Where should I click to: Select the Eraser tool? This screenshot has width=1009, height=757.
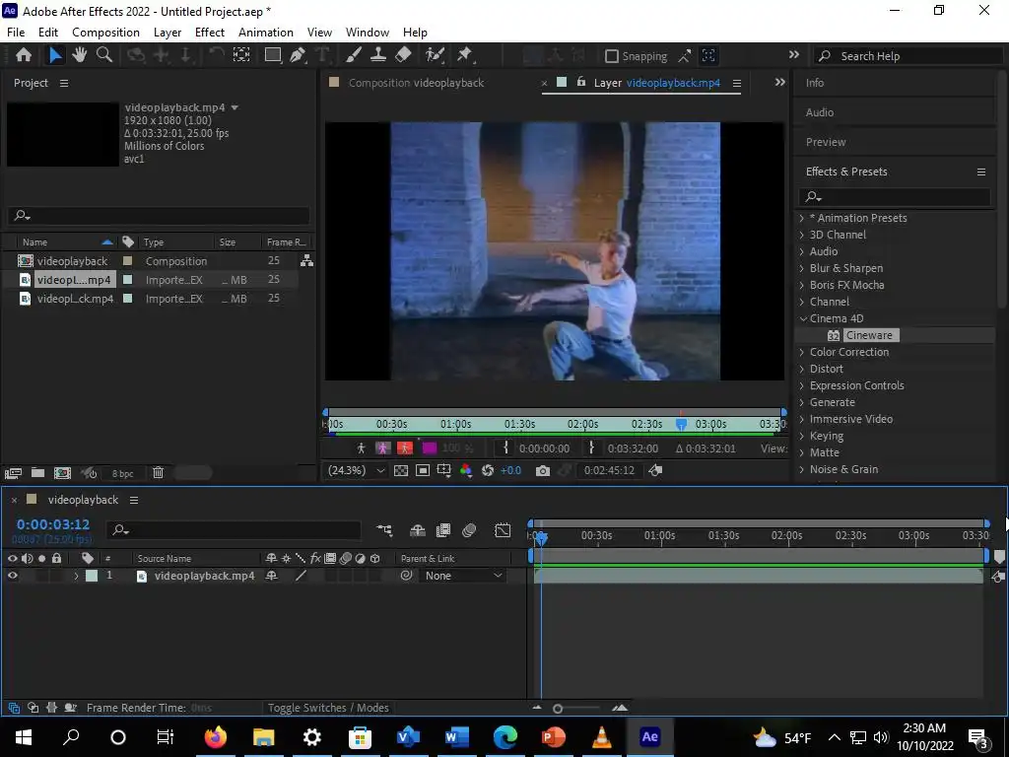click(x=403, y=55)
